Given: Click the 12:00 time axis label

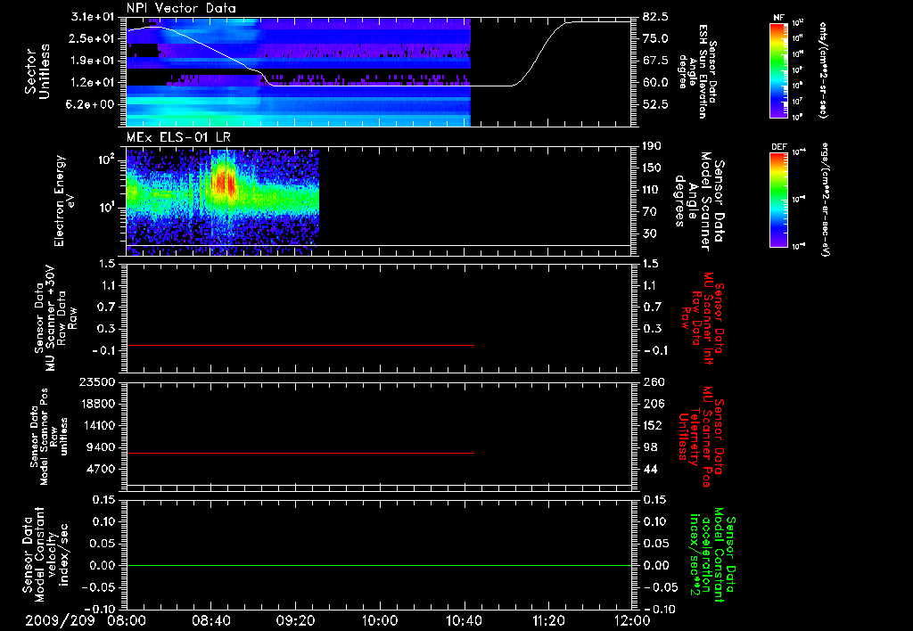Looking at the screenshot, I should [632, 621].
